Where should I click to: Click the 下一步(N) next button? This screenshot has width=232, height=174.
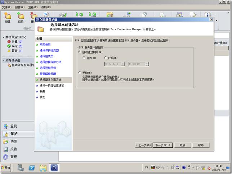click(163, 145)
